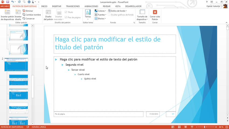Toggle the Título checkbox
Image resolution: width=229 pixels, height=129 pixels.
pyautogui.click(x=66, y=12)
